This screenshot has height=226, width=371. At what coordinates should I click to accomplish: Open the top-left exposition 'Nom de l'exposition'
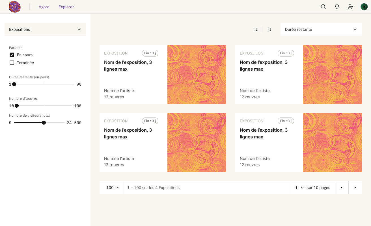(128, 66)
